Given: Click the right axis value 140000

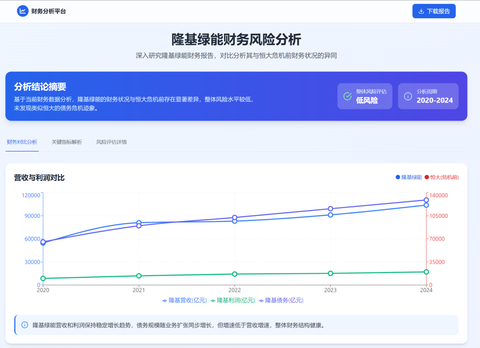Looking at the screenshot, I should coord(438,195).
